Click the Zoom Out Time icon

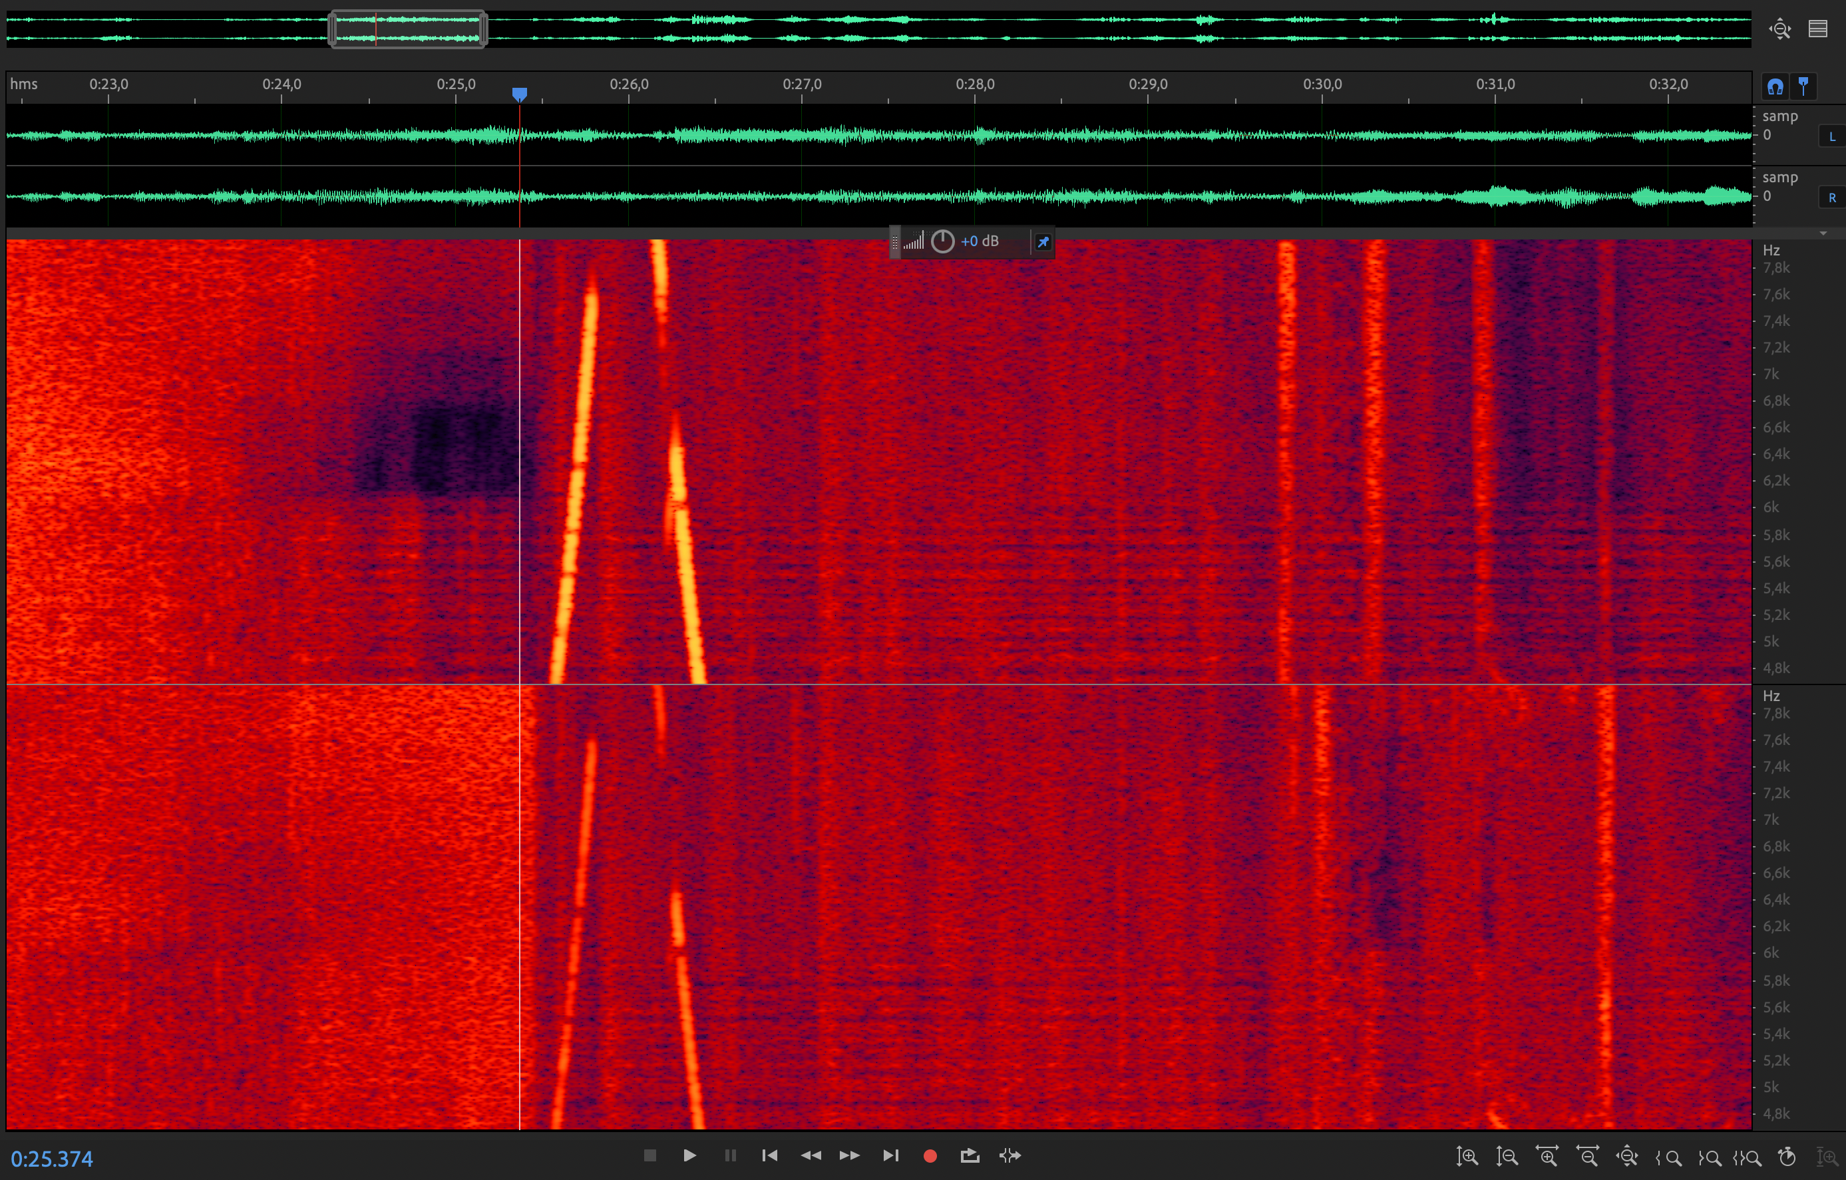[x=1587, y=1156]
